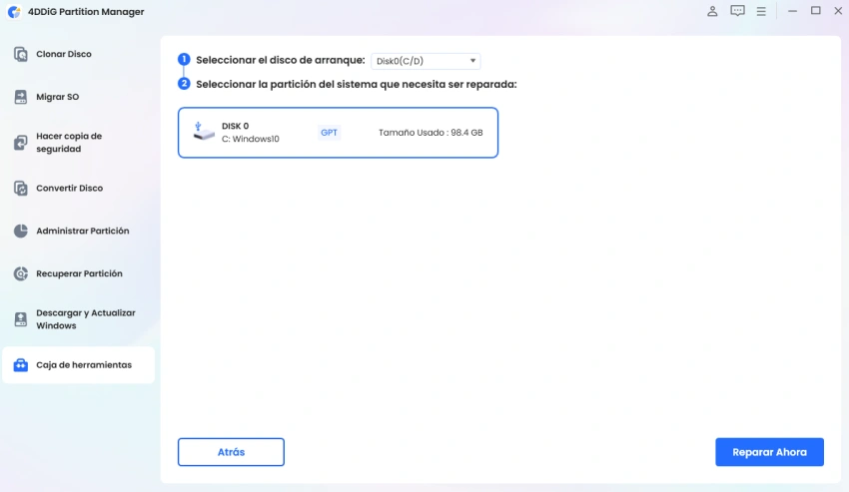Select the DISK 0 C: Windows10 partition card
Viewport: 849px width, 492px height.
pyautogui.click(x=338, y=133)
